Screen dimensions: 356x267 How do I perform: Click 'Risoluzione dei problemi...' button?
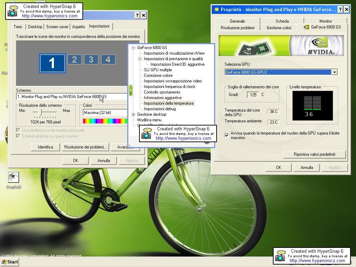click(x=86, y=147)
